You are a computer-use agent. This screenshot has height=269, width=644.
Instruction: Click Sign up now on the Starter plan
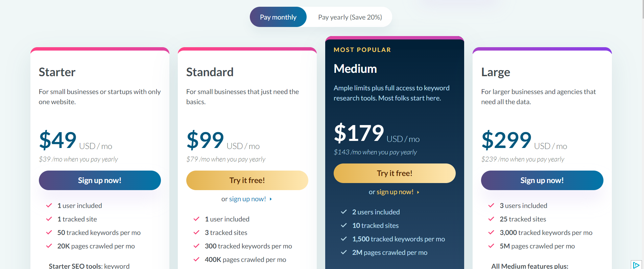[x=100, y=180]
